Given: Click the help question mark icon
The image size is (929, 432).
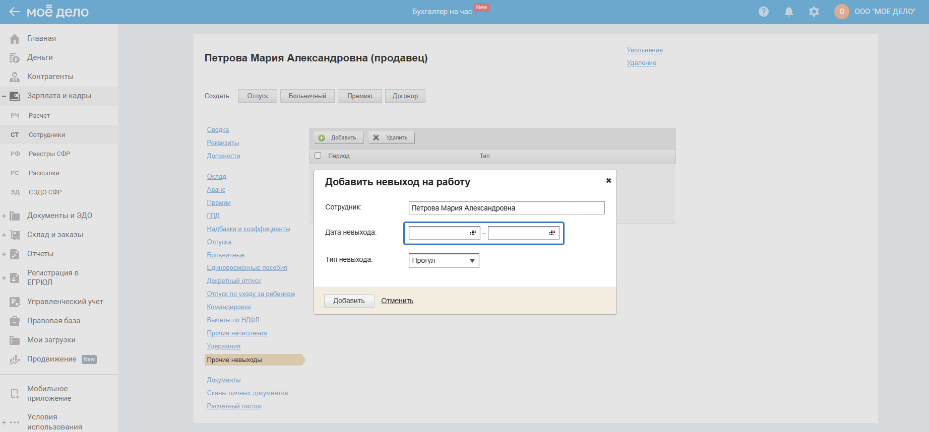Looking at the screenshot, I should pyautogui.click(x=763, y=12).
